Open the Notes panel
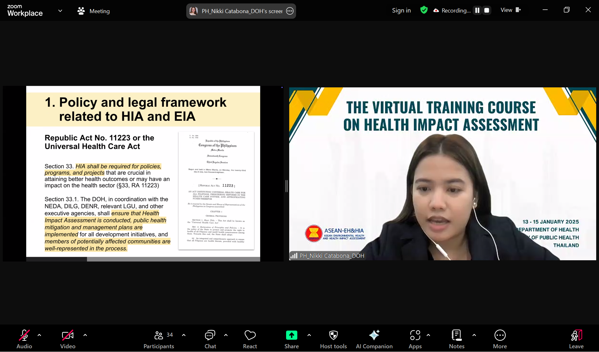Screen dimensions: 599x352 coord(456,339)
